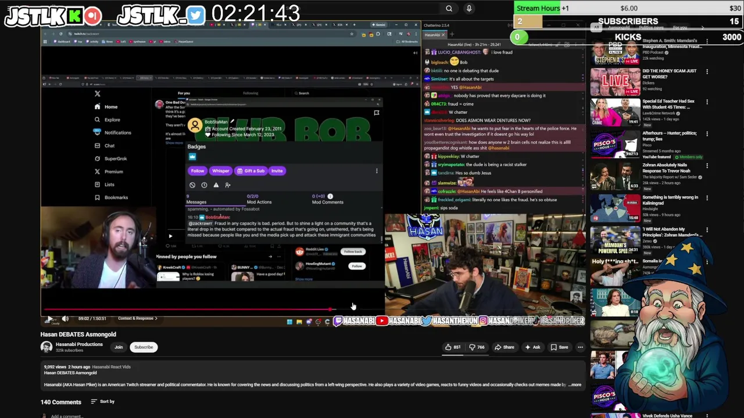Switch to the Mod Comments tab
This screenshot has height=418, width=744.
(x=328, y=199)
